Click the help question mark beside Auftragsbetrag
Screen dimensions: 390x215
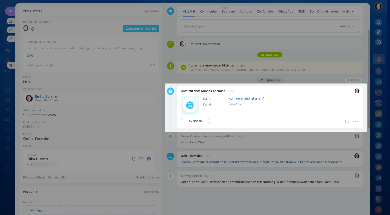[x=51, y=65]
